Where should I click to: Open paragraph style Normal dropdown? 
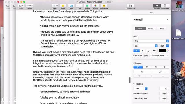click(x=151, y=20)
